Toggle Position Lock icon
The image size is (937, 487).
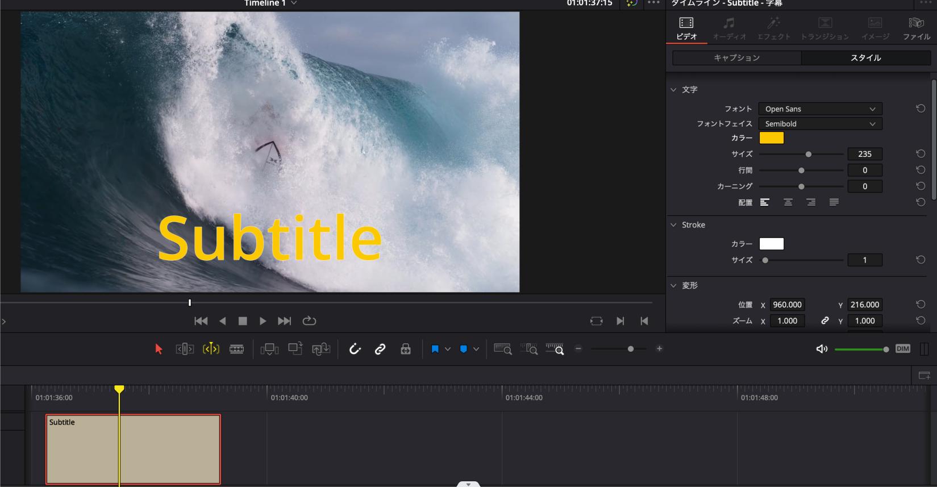click(x=406, y=349)
